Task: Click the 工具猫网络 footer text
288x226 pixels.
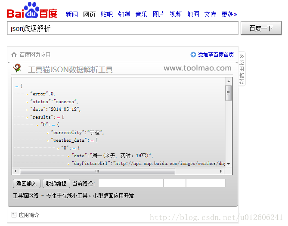Action: [26, 195]
